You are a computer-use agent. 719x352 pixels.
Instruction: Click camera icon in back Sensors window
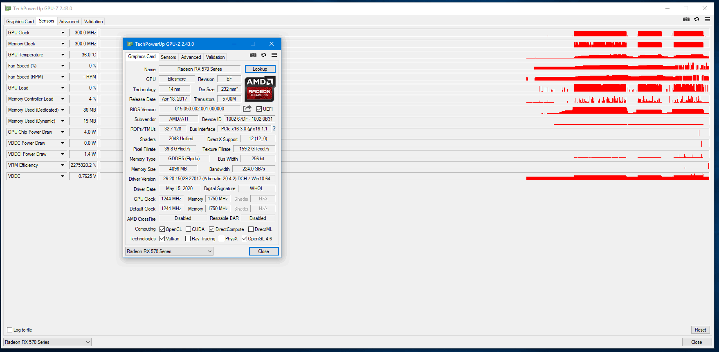point(686,19)
